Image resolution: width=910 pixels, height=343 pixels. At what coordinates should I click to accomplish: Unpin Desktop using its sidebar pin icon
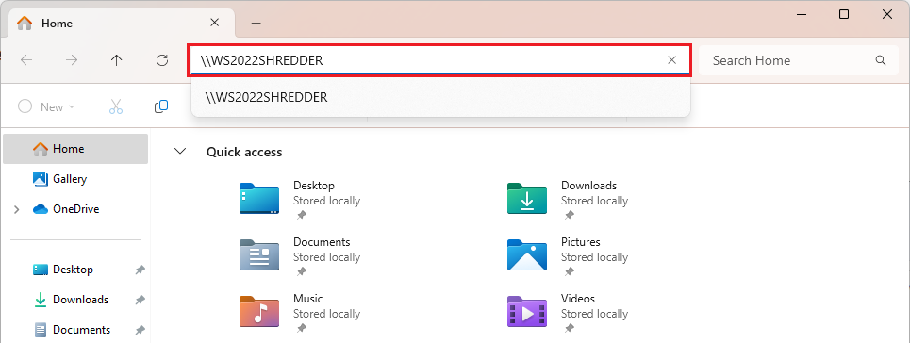[x=140, y=269]
